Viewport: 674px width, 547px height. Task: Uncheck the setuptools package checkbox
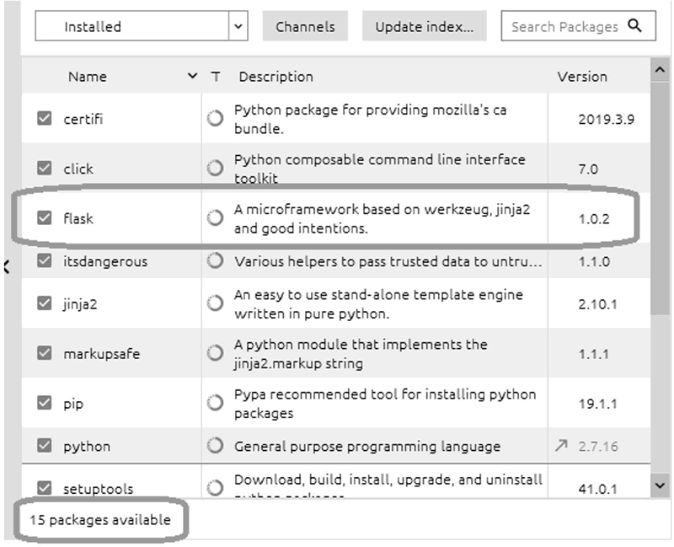[45, 488]
